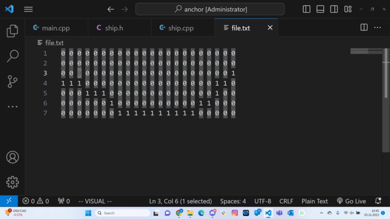The image size is (390, 219).
Task: Switch to the main.cpp tab
Action: 56,28
